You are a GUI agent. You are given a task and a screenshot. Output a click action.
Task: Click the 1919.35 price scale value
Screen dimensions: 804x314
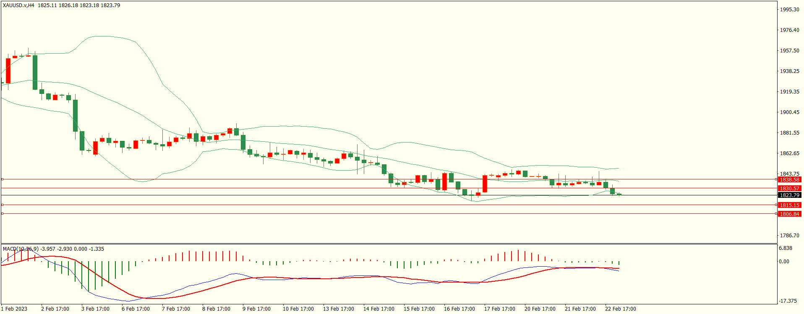[x=789, y=92]
